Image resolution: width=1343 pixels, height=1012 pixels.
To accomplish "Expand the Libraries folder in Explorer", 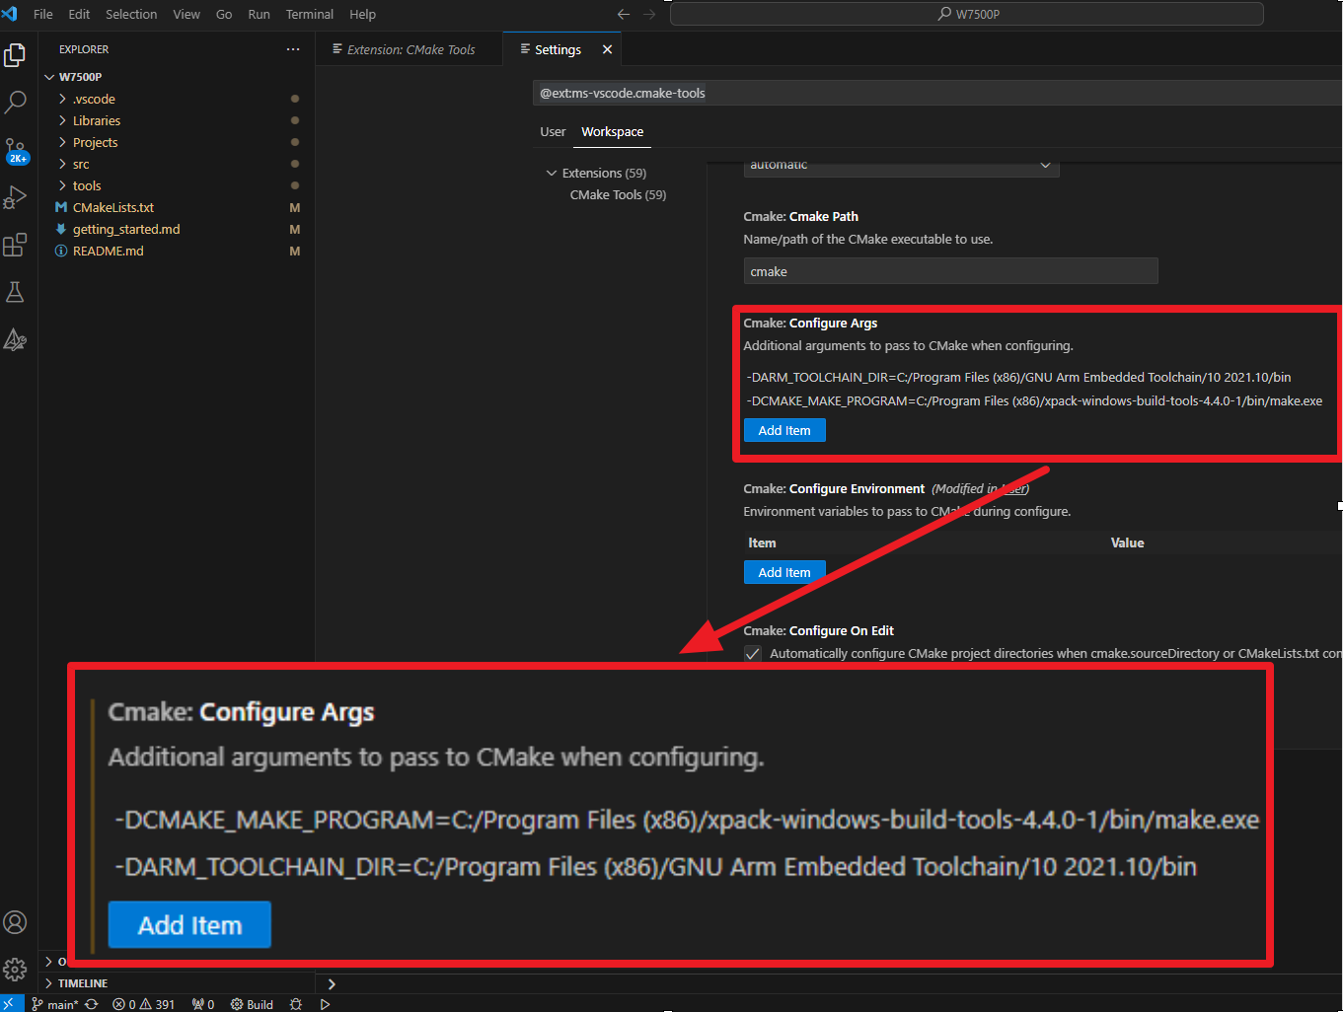I will coord(96,120).
